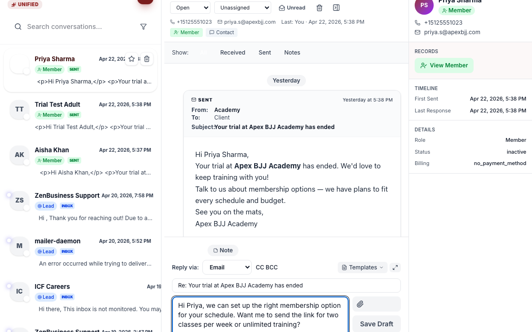
Task: Delete the Priya Sharma conversation from list
Action: click(x=147, y=59)
